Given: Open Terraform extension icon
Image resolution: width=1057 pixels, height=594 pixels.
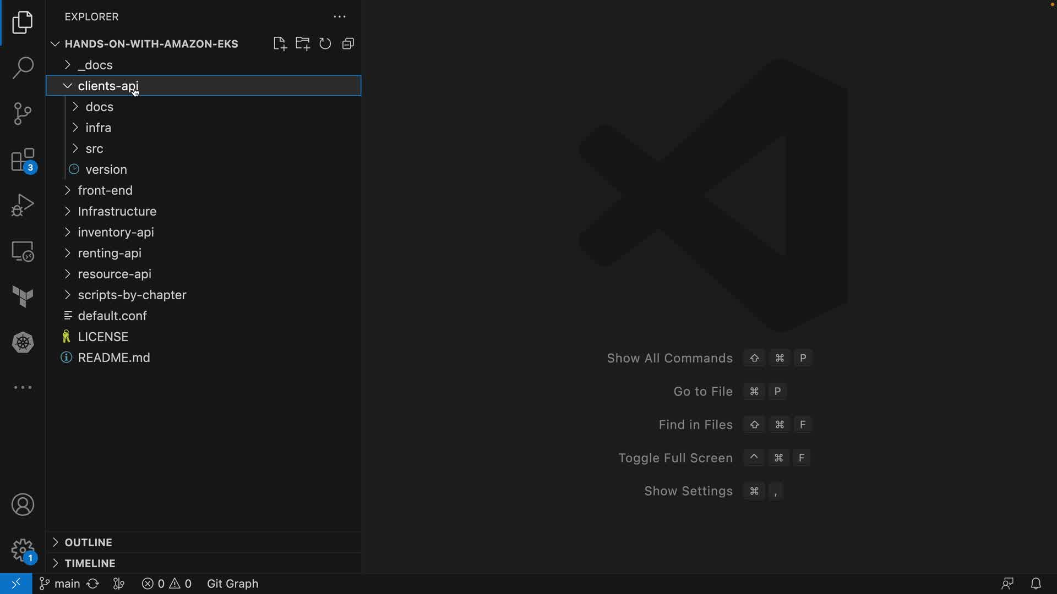Looking at the screenshot, I should coord(23,297).
